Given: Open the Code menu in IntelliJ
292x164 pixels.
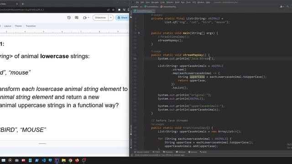Looking at the screenshot, I should click(x=162, y=2).
